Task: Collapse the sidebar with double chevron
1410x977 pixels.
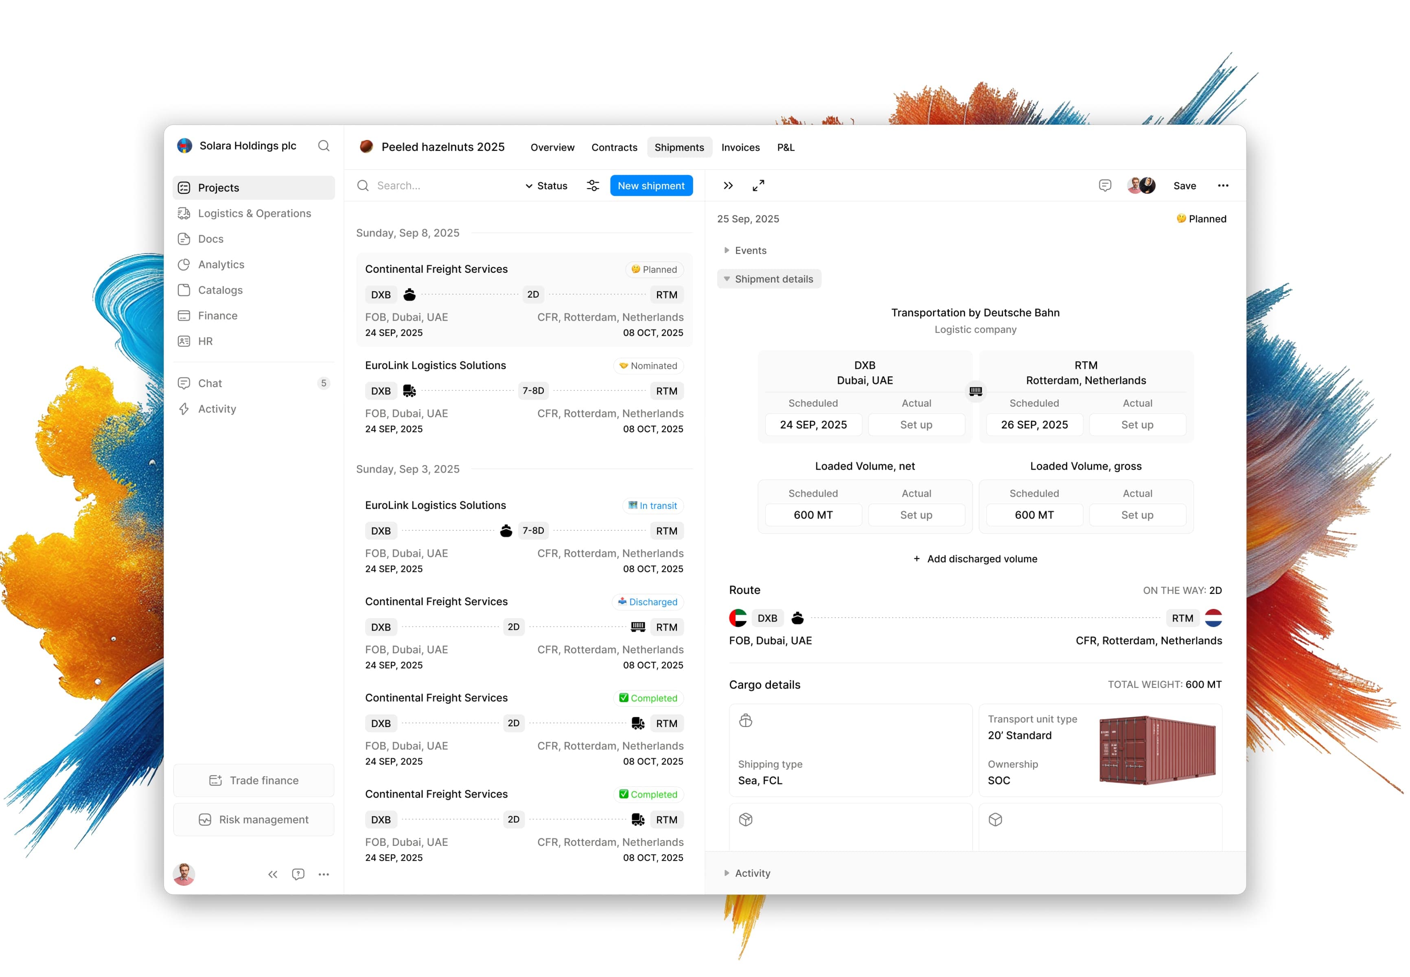Action: (x=272, y=874)
